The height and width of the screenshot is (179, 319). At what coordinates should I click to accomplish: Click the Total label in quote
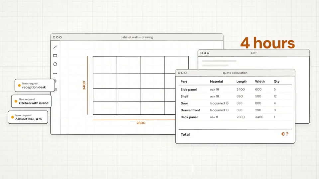pyautogui.click(x=185, y=134)
